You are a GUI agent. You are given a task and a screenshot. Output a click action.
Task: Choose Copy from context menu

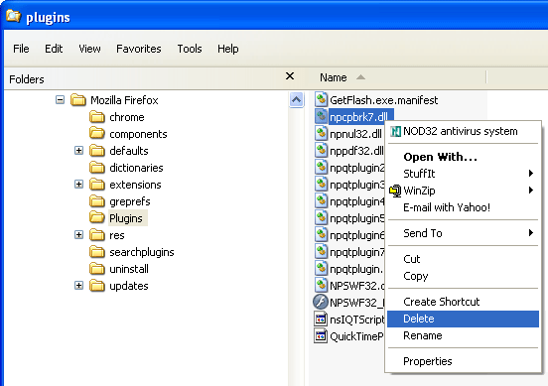(x=463, y=276)
